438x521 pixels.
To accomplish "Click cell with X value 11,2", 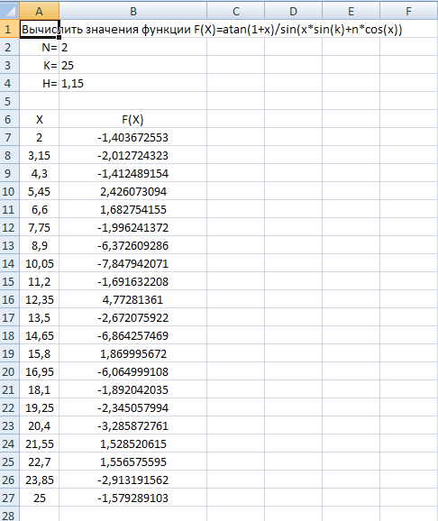I will tap(40, 281).
